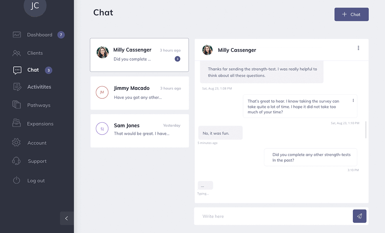Click the Log out power icon
The image size is (385, 233).
17,180
